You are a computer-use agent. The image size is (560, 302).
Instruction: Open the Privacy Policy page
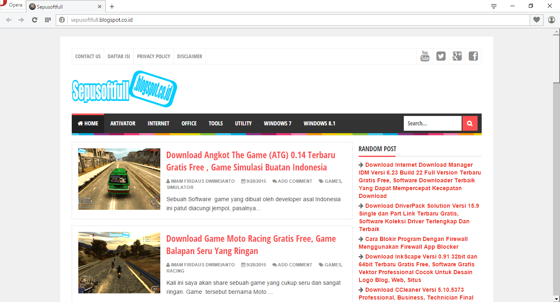click(154, 57)
